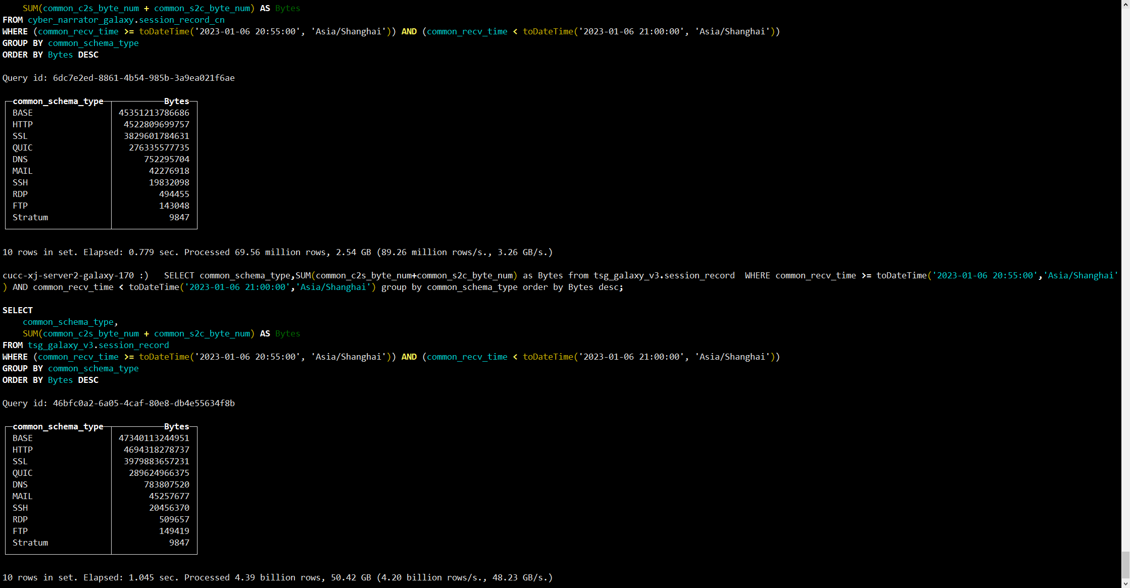Click the QUIC row in second table
The image size is (1130, 588).
click(23, 473)
